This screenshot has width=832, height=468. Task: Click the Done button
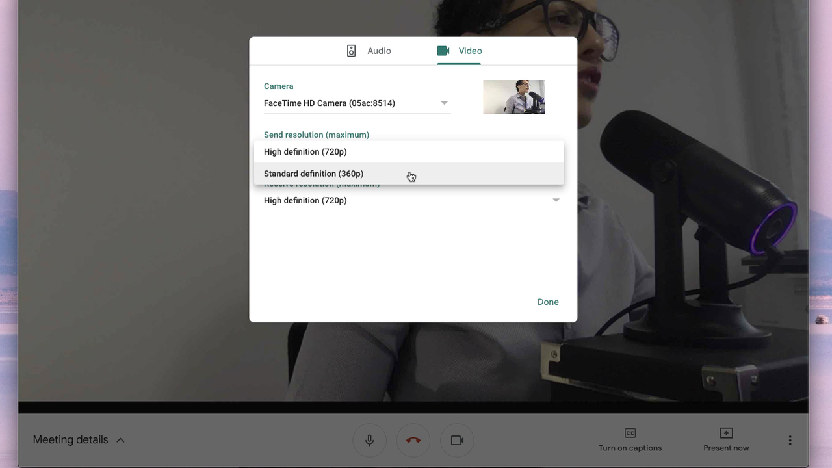548,302
